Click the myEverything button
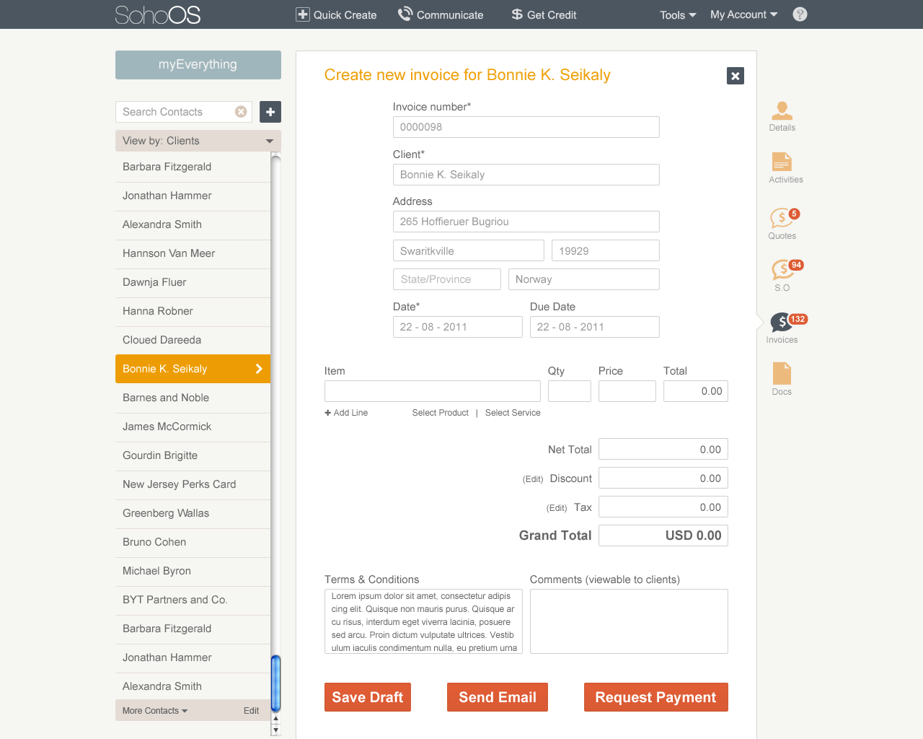 [x=198, y=65]
